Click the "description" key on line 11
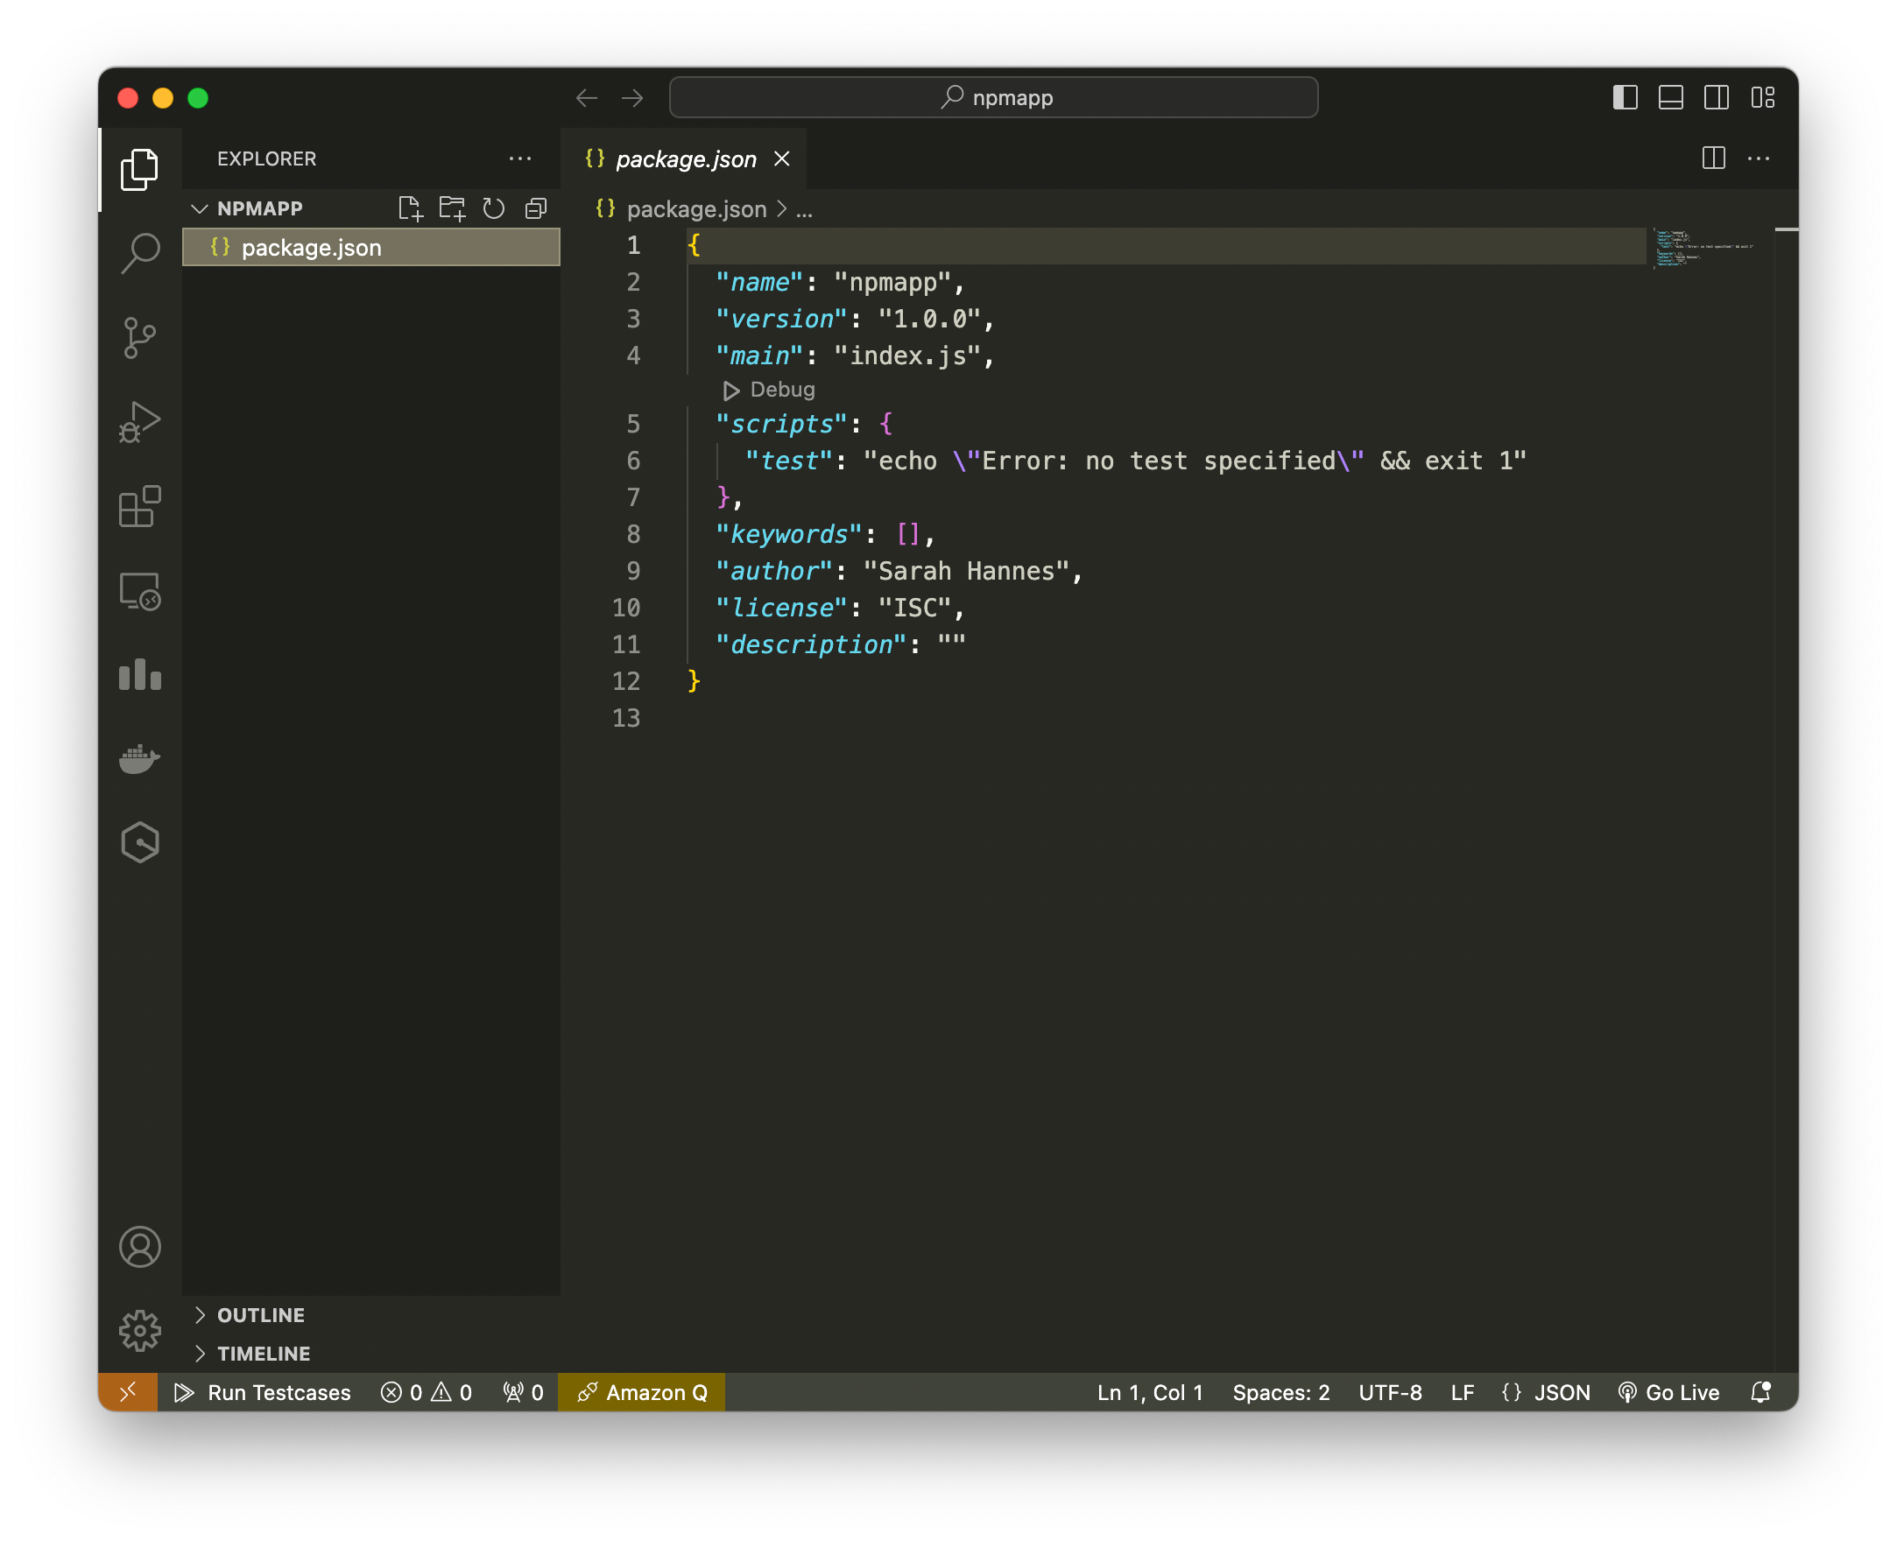The height and width of the screenshot is (1541, 1897). coord(811,644)
